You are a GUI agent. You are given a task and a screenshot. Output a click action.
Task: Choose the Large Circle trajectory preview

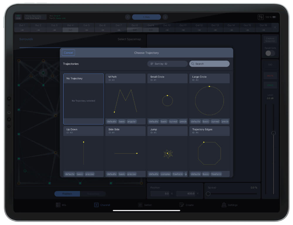[209, 101]
